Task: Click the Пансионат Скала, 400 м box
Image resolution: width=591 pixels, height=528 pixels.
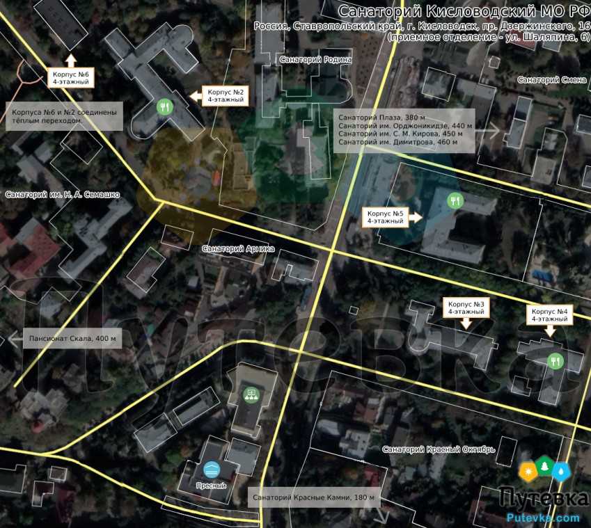Action: pos(72,340)
